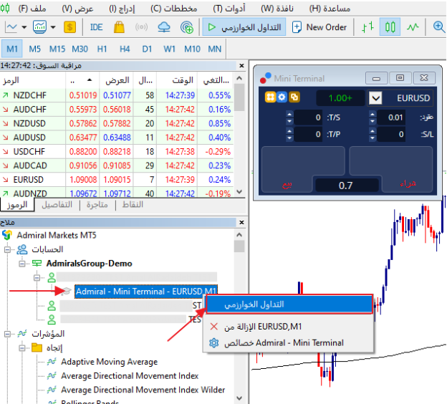Select the NZDCHF row in Market Watch
This screenshot has width=447, height=404.
coord(117,95)
